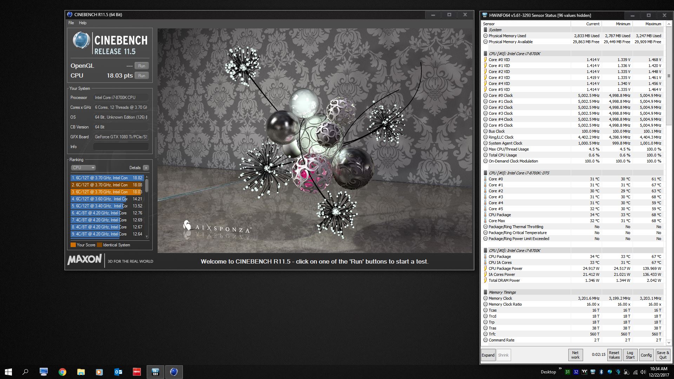The height and width of the screenshot is (379, 674).
Task: Switch to HWiNFO64 taskbar button
Action: [x=155, y=372]
